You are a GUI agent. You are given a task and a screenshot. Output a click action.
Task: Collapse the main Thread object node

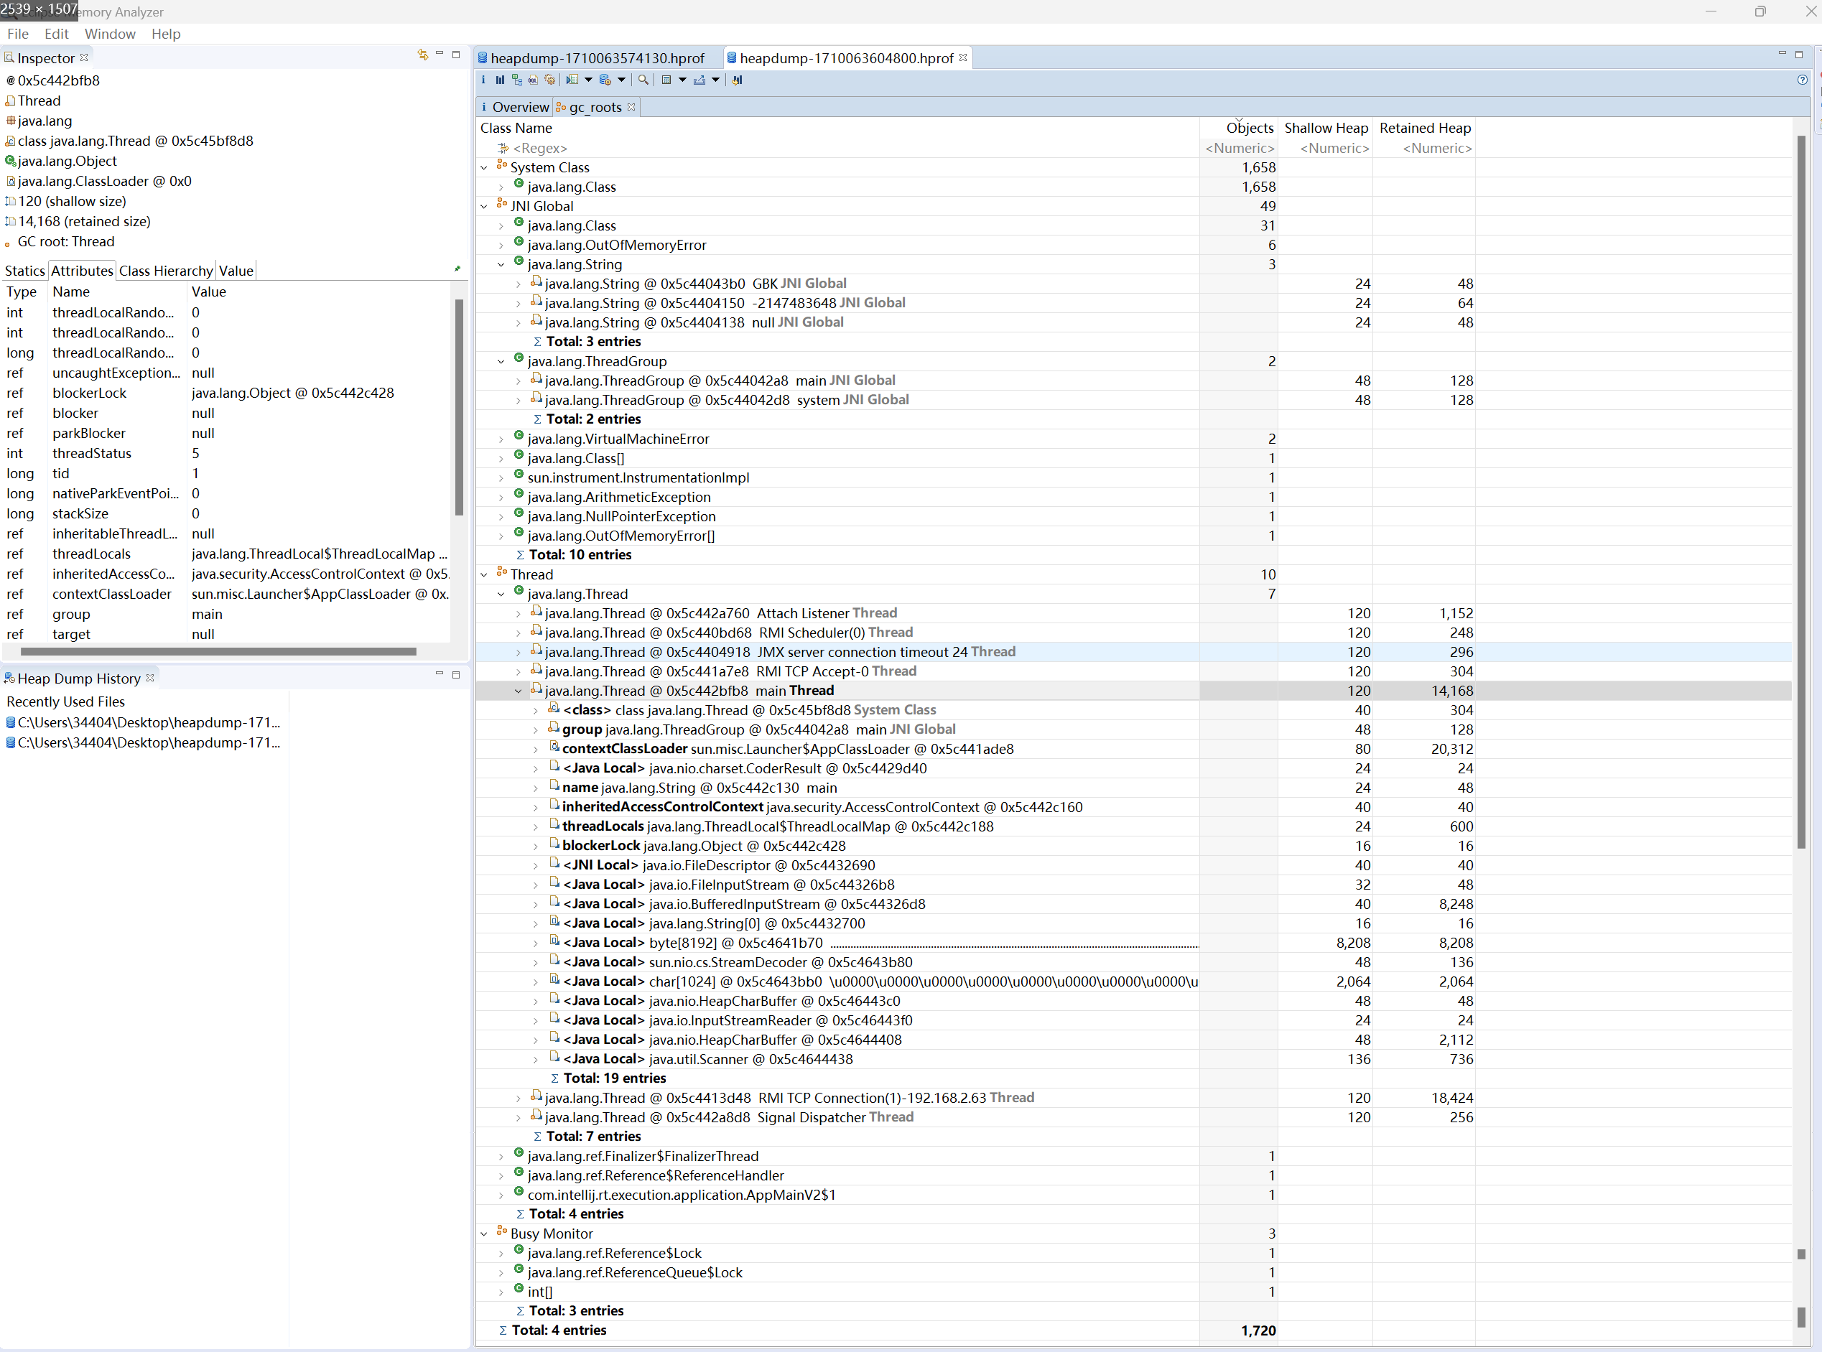click(x=518, y=691)
